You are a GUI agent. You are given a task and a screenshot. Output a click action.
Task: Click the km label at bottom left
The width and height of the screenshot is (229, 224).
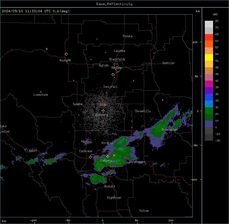[x=4, y=221]
